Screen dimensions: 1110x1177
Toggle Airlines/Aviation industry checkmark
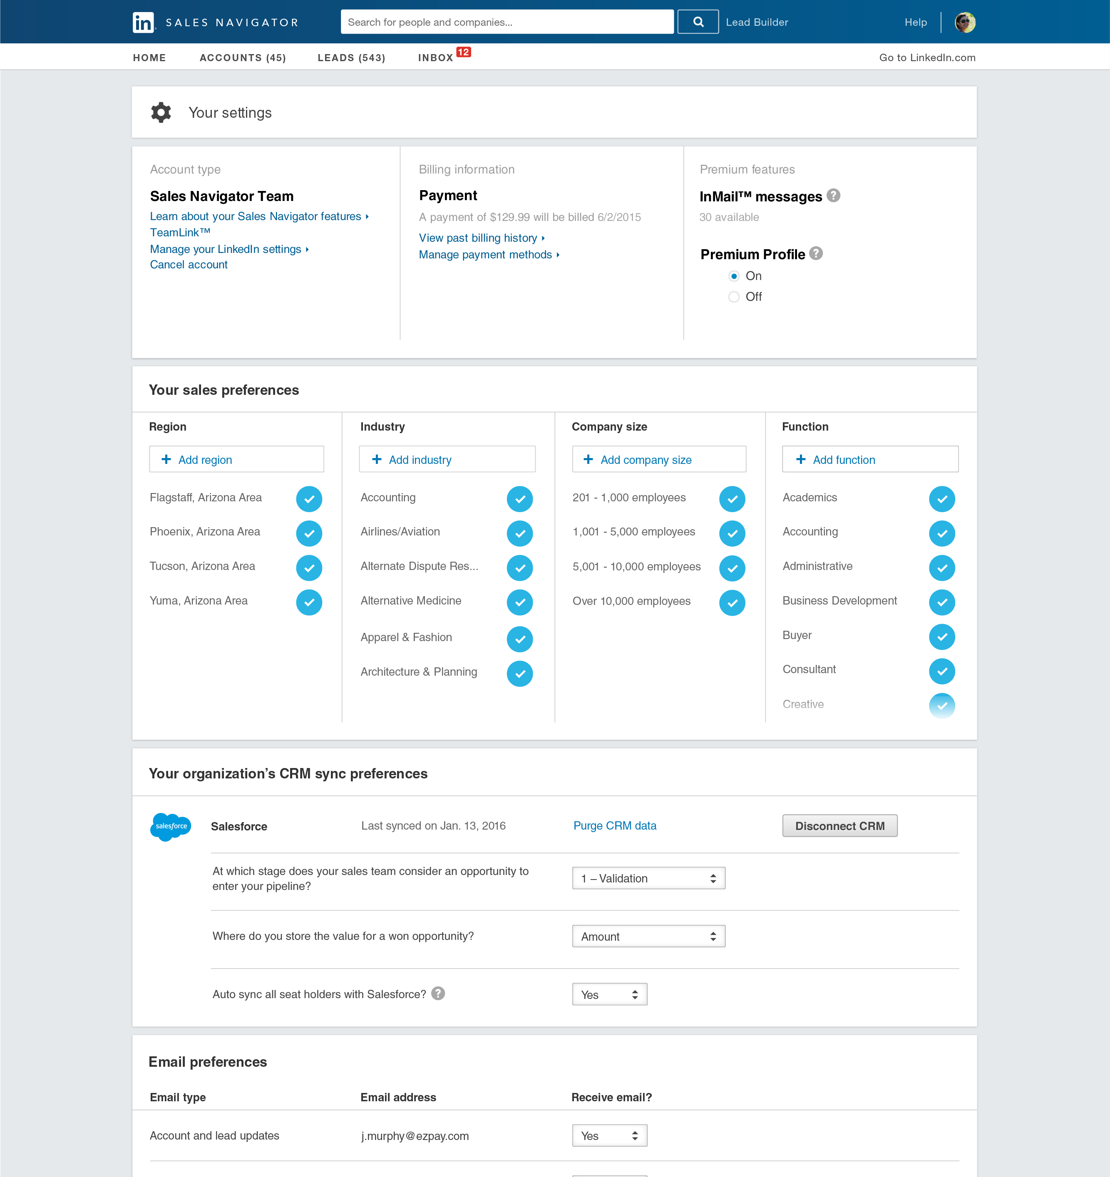520,533
